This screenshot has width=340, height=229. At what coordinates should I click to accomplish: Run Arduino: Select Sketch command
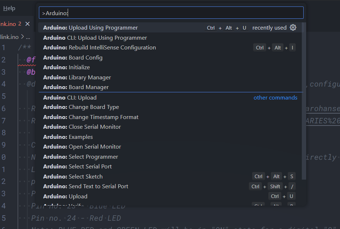tap(170, 176)
